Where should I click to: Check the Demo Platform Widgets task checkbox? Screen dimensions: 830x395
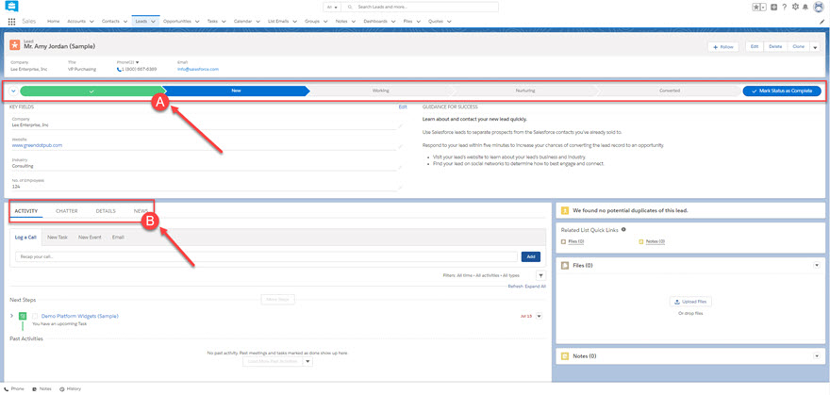(35, 316)
